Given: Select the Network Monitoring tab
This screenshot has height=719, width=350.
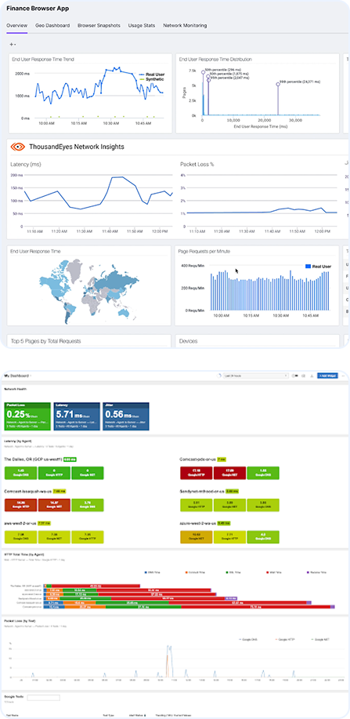Looking at the screenshot, I should point(185,26).
